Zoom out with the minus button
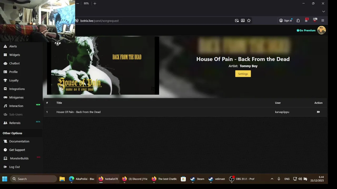This screenshot has width=337, height=189. tap(78, 3)
